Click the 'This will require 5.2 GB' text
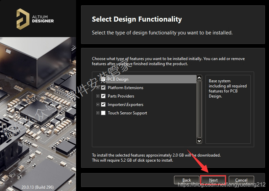 tap(132, 160)
